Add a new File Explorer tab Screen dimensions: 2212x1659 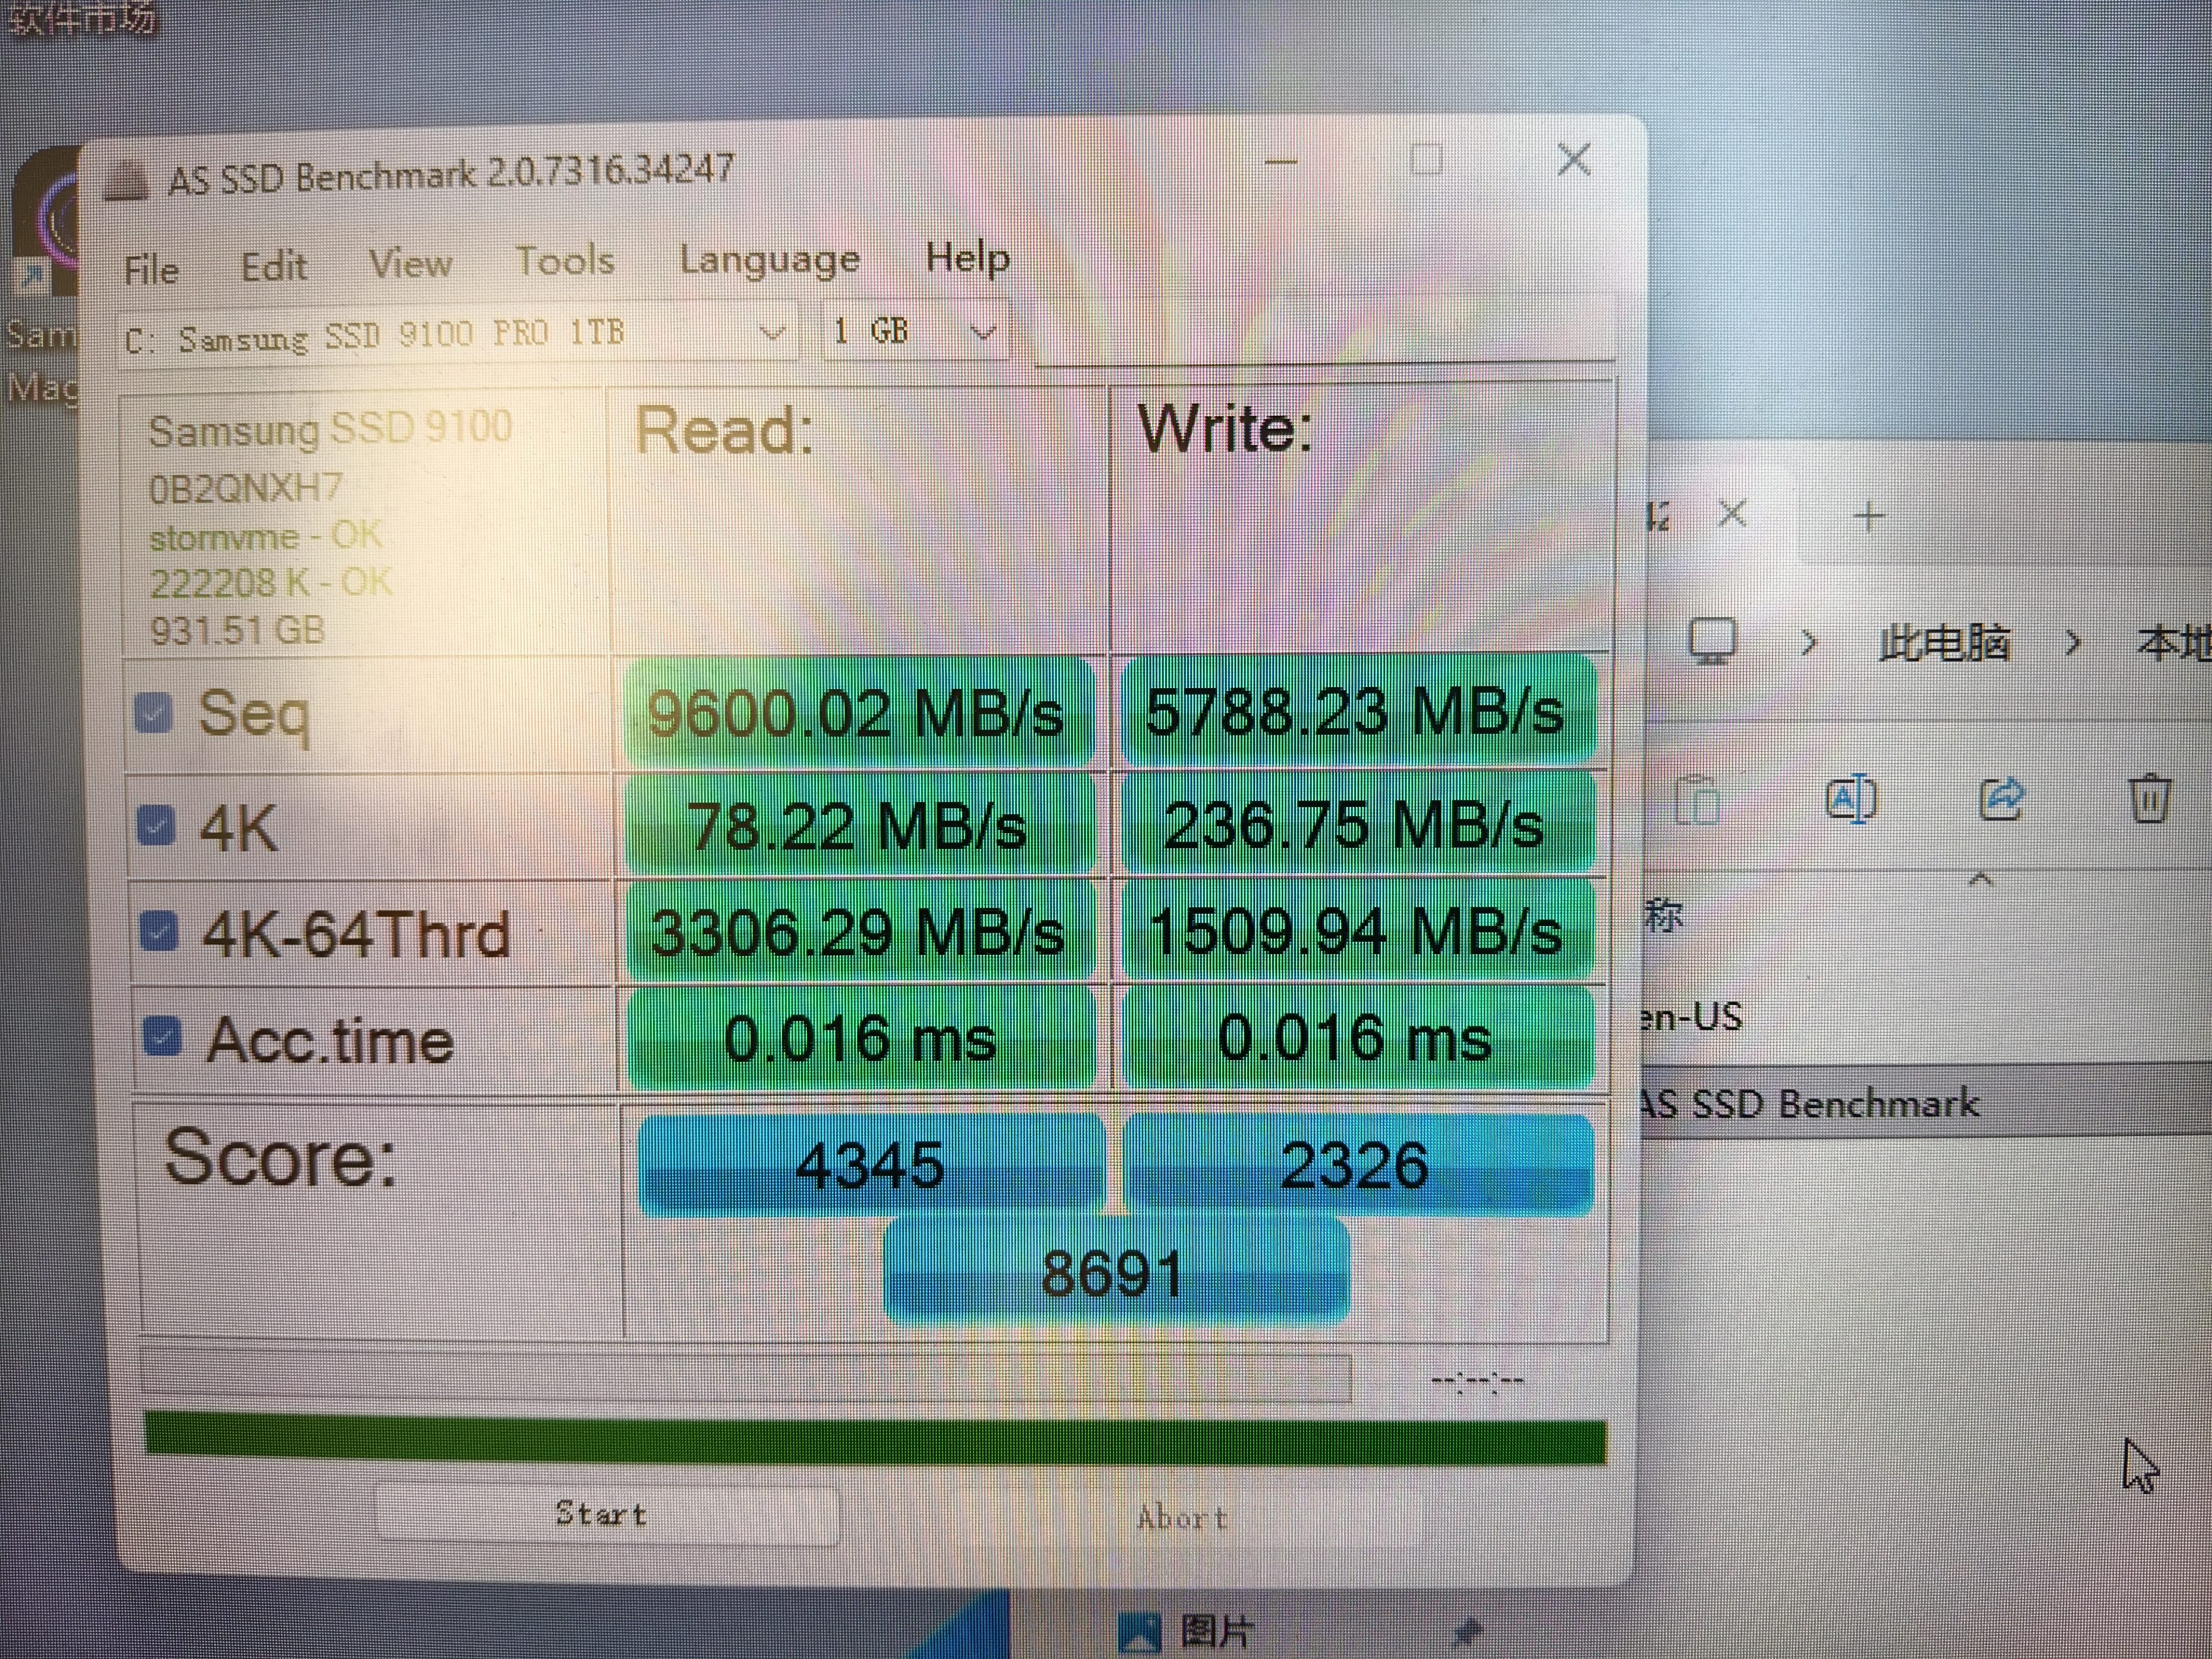[1868, 517]
